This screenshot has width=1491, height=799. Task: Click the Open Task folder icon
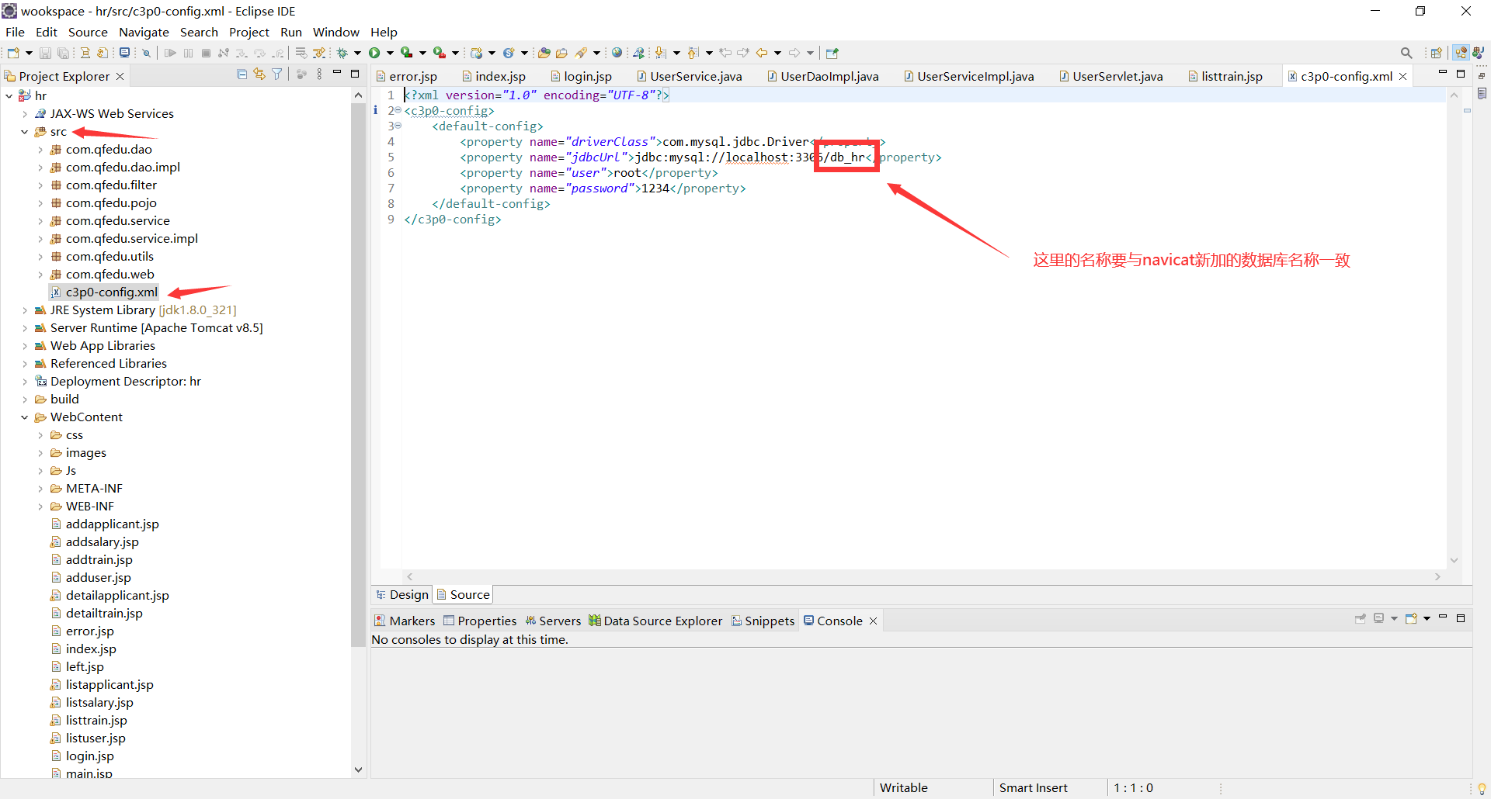[x=561, y=53]
